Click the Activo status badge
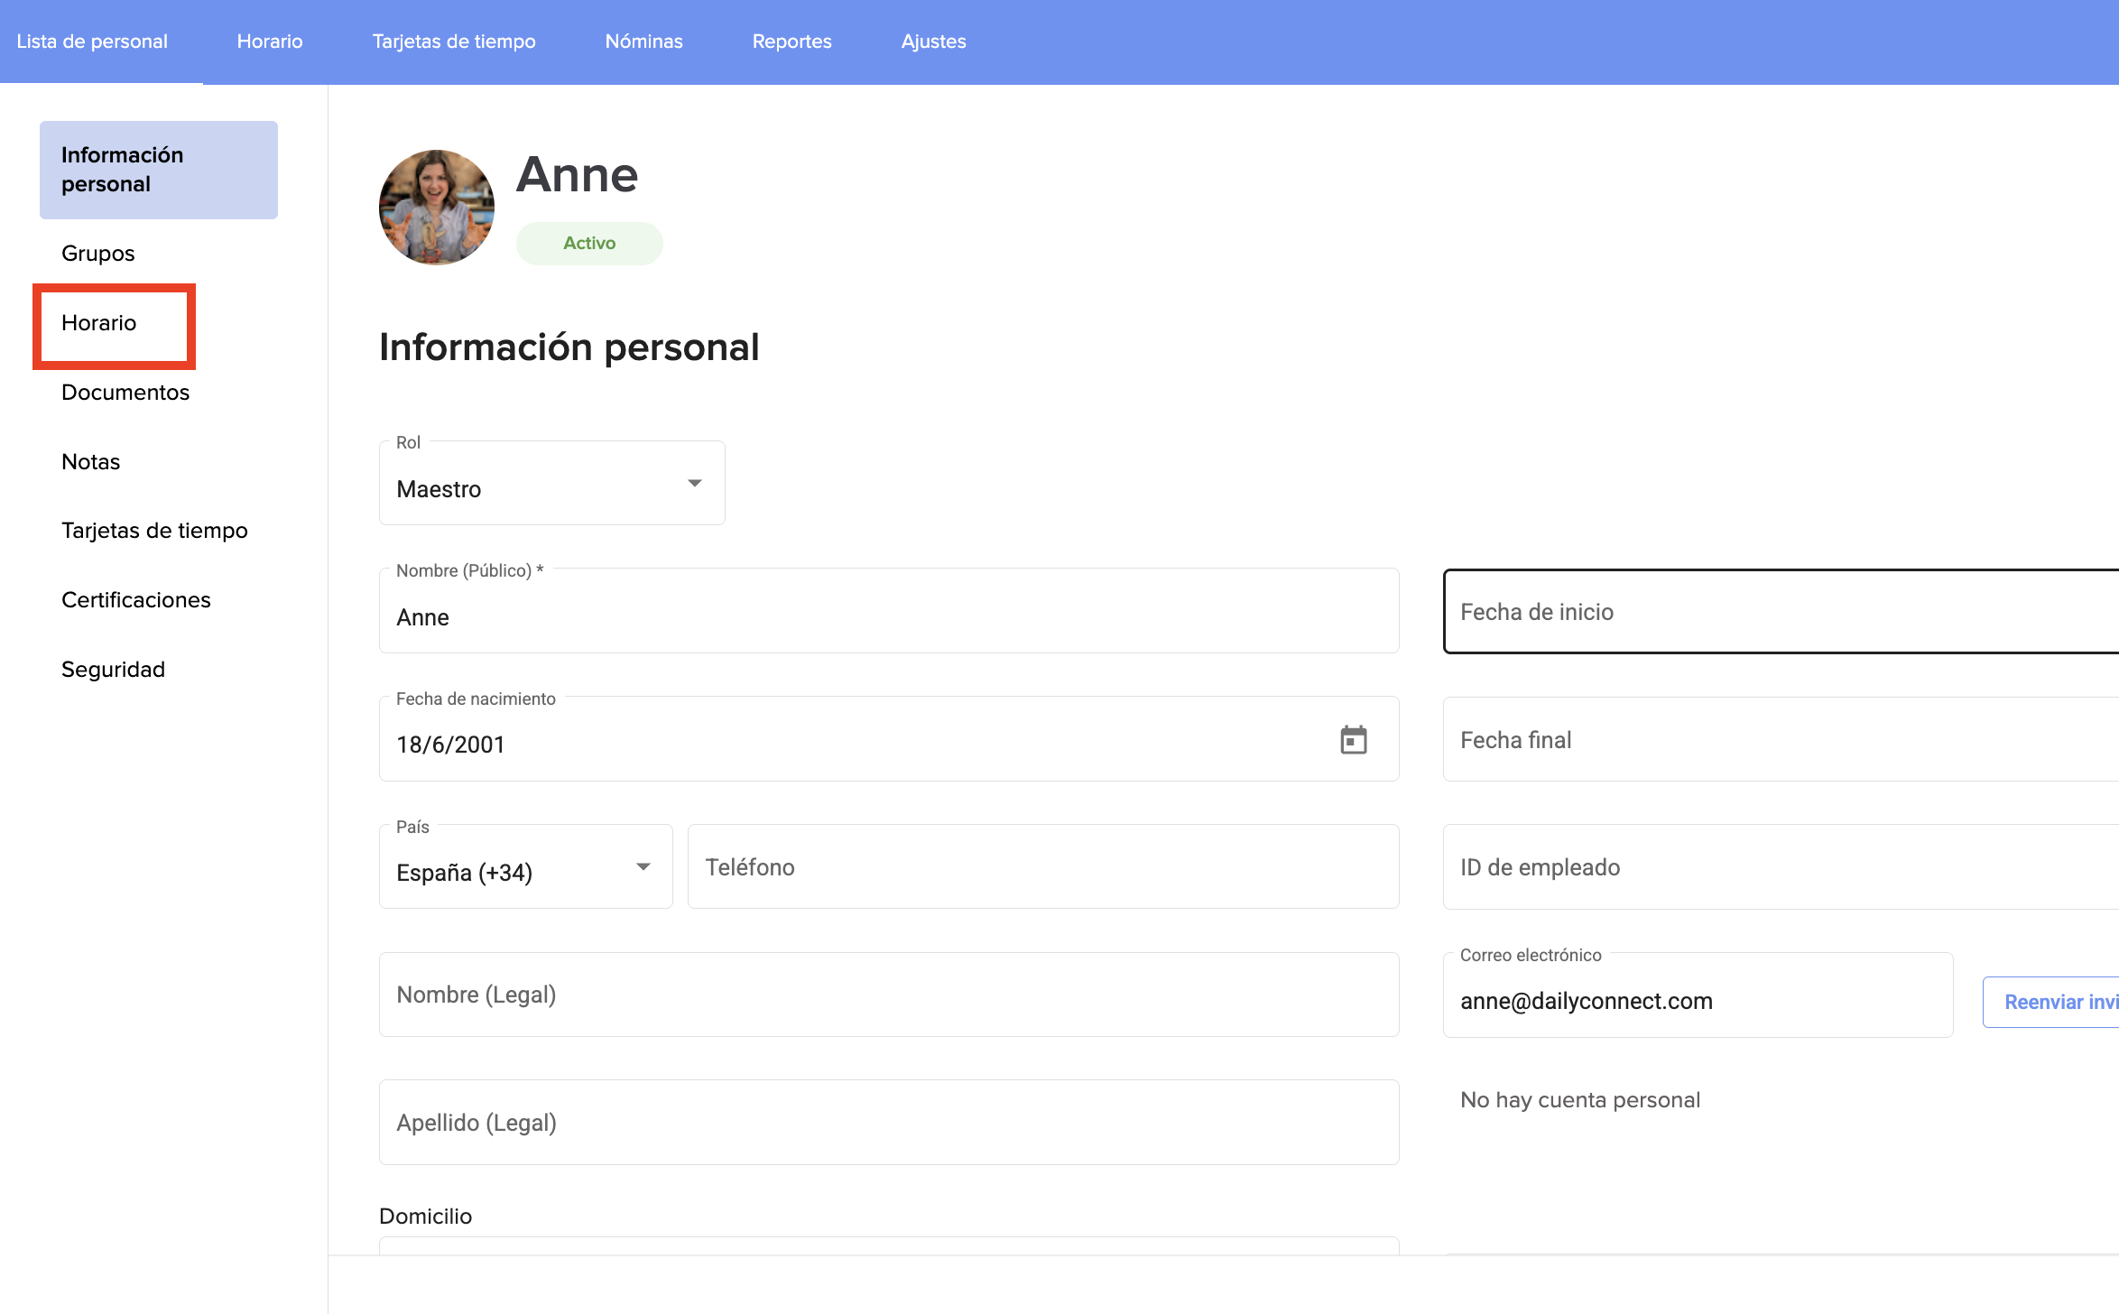 [x=589, y=243]
